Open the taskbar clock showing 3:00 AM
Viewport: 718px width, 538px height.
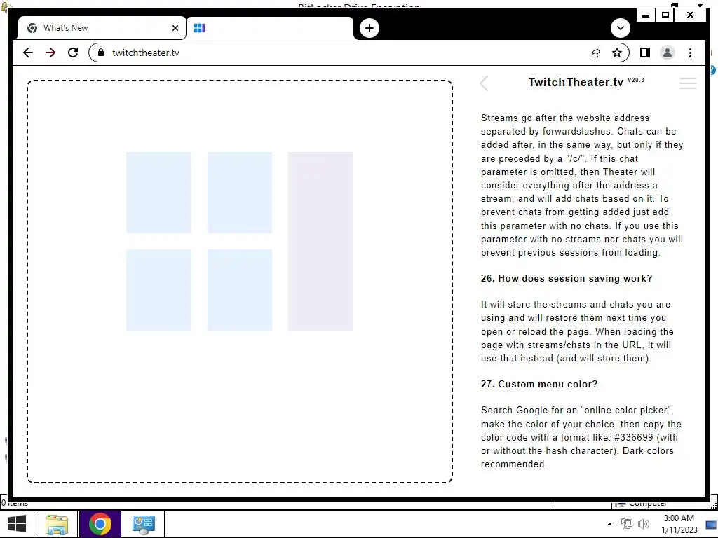coord(679,524)
